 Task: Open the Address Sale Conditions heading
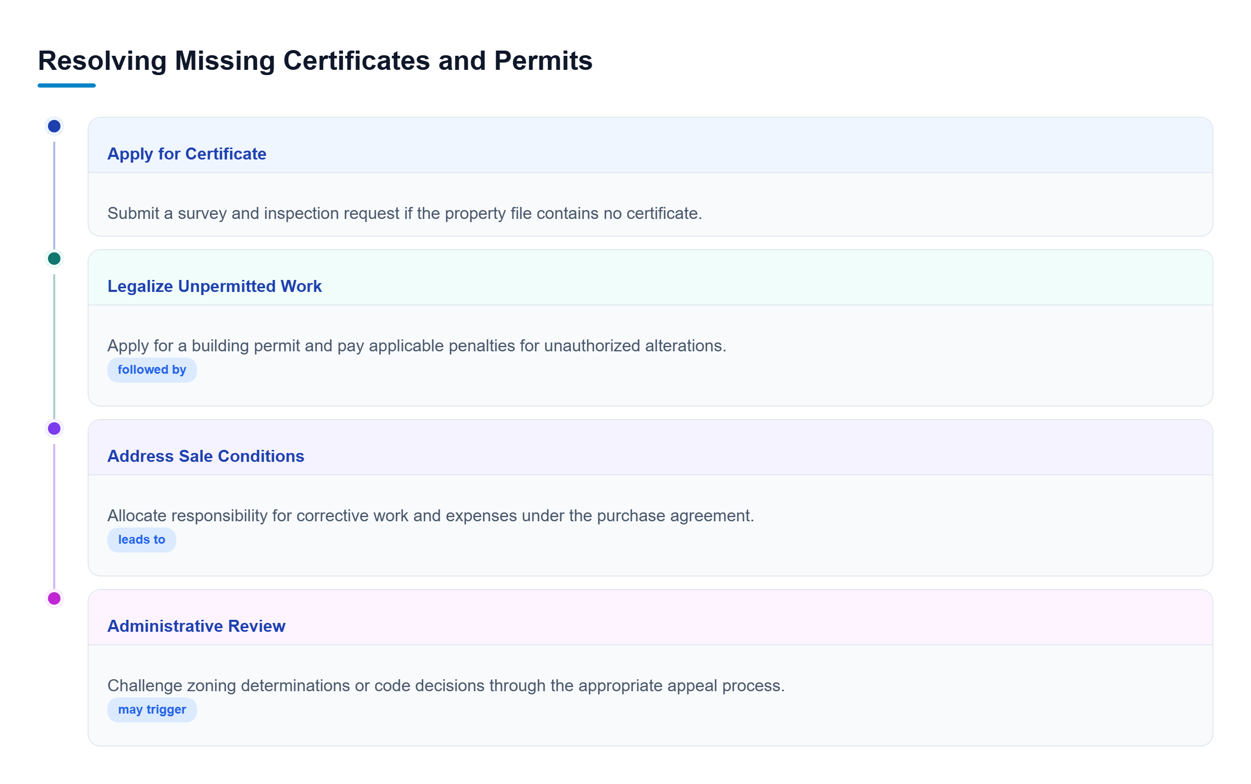(x=205, y=456)
